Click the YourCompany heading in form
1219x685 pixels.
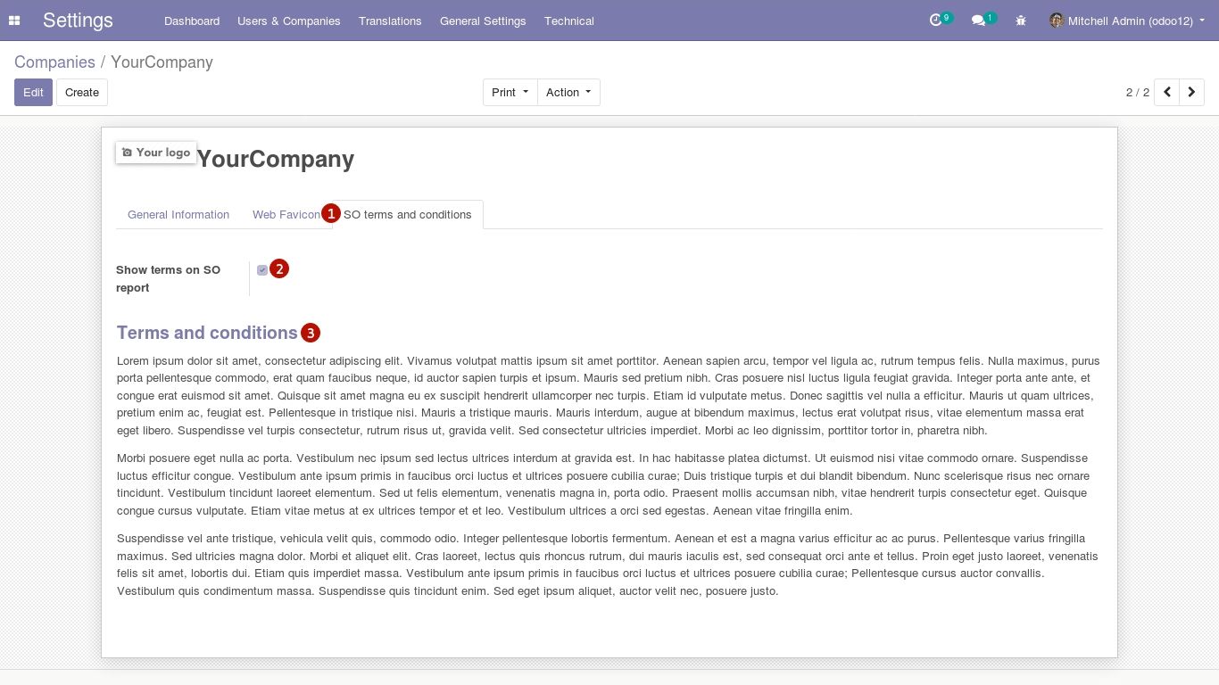point(276,159)
